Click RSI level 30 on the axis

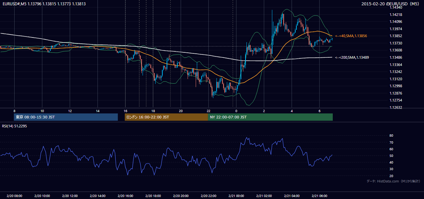click(391, 169)
